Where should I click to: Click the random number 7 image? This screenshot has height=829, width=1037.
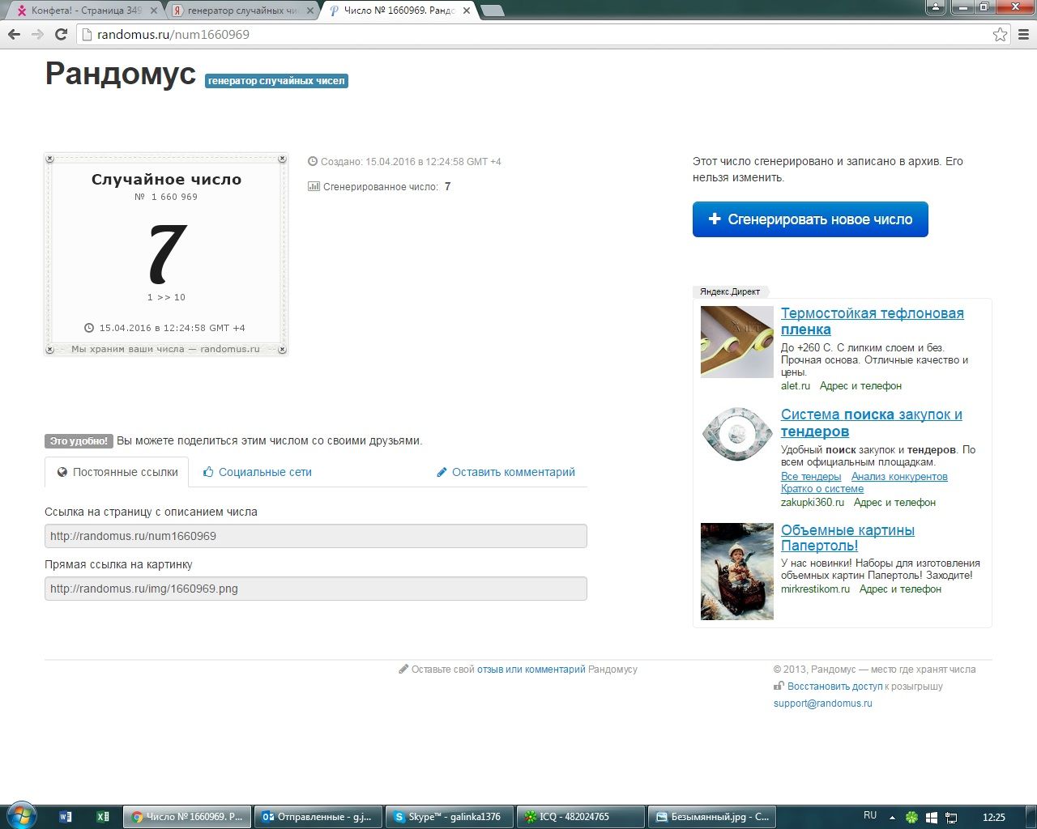tap(166, 254)
